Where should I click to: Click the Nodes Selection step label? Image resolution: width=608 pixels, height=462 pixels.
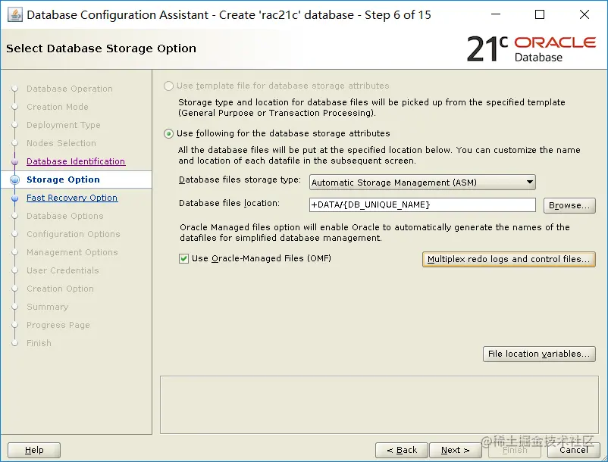[61, 143]
